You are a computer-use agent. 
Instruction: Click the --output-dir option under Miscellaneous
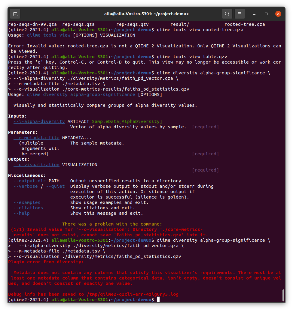click(29, 181)
